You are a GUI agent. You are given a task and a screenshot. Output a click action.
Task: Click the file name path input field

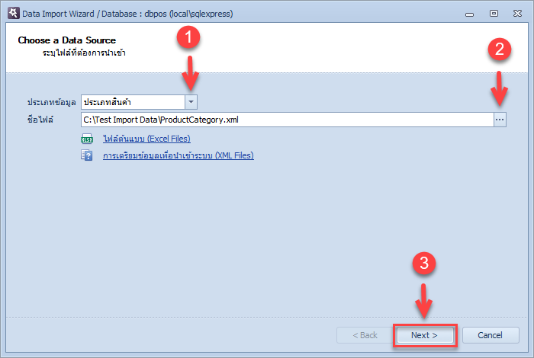pos(288,120)
